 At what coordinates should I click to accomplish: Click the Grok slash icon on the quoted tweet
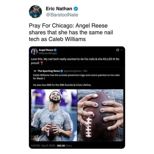coord(117,50)
